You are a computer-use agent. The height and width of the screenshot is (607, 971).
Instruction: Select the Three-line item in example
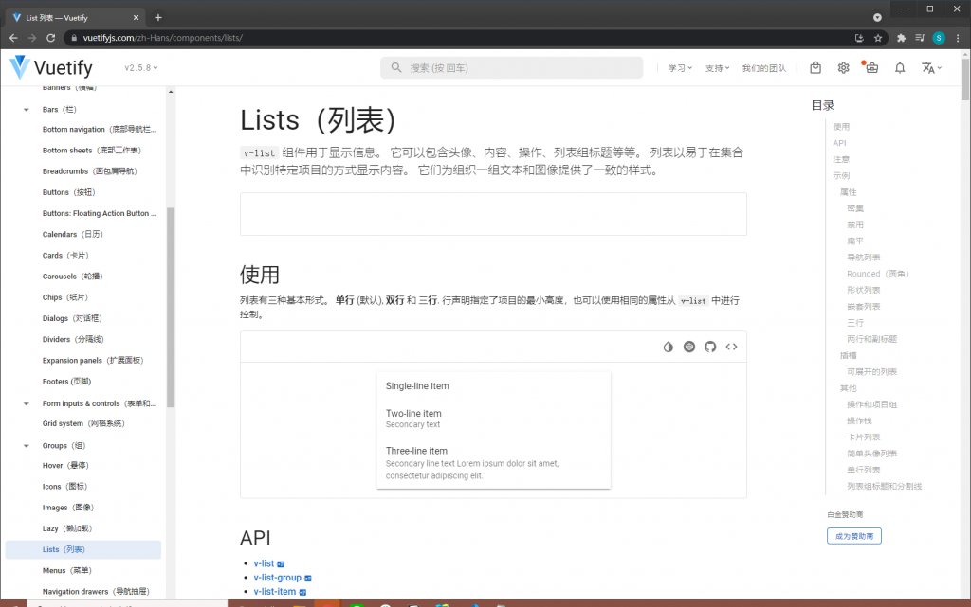coord(493,463)
